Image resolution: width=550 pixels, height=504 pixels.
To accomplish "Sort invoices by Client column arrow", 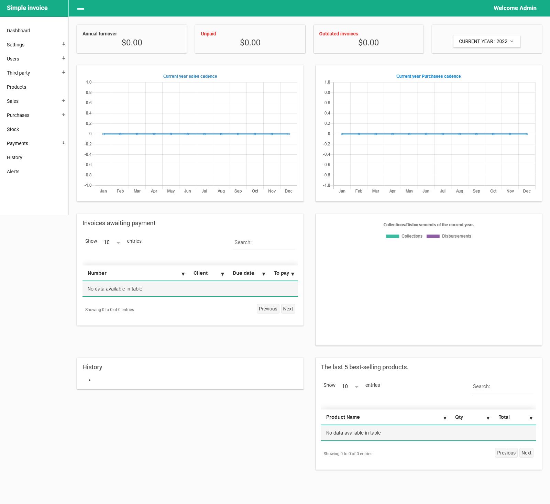I will tap(222, 274).
